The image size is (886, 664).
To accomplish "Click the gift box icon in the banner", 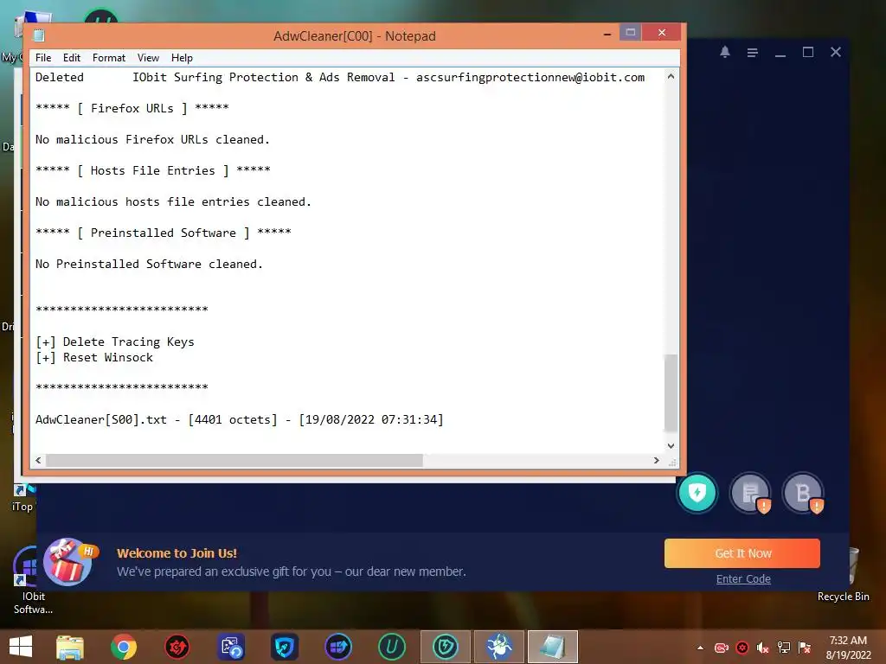I will 69,561.
